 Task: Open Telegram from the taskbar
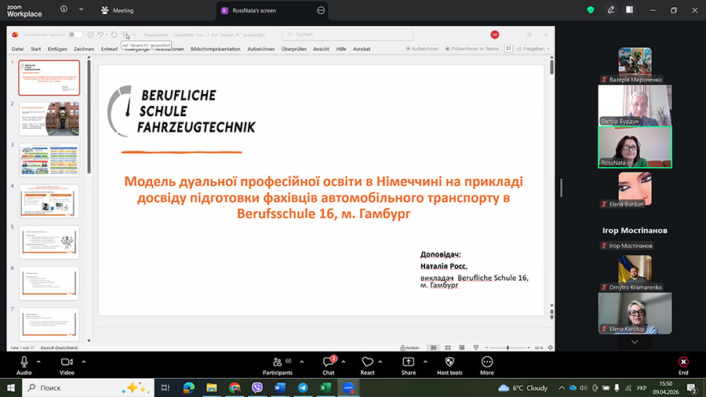303,388
